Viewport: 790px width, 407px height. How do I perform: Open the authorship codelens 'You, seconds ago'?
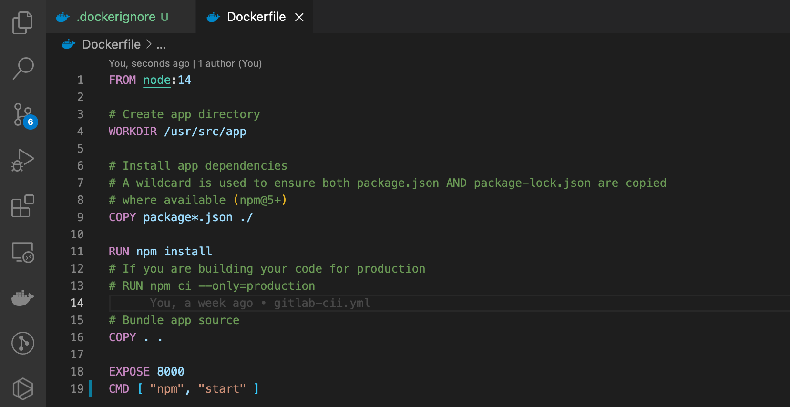click(x=185, y=63)
